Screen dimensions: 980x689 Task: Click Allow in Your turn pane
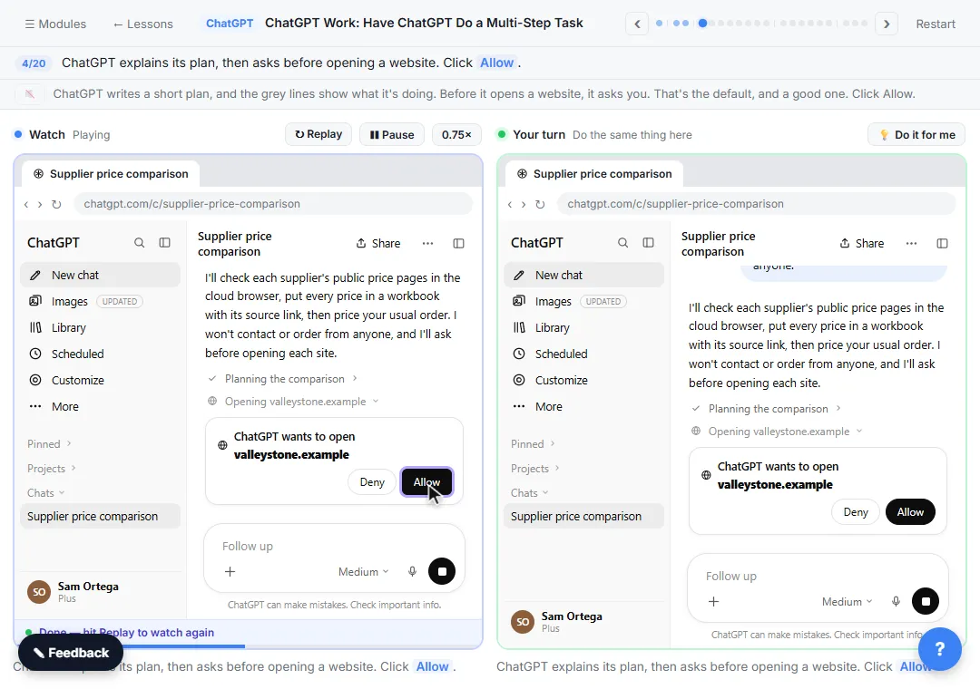click(x=910, y=511)
